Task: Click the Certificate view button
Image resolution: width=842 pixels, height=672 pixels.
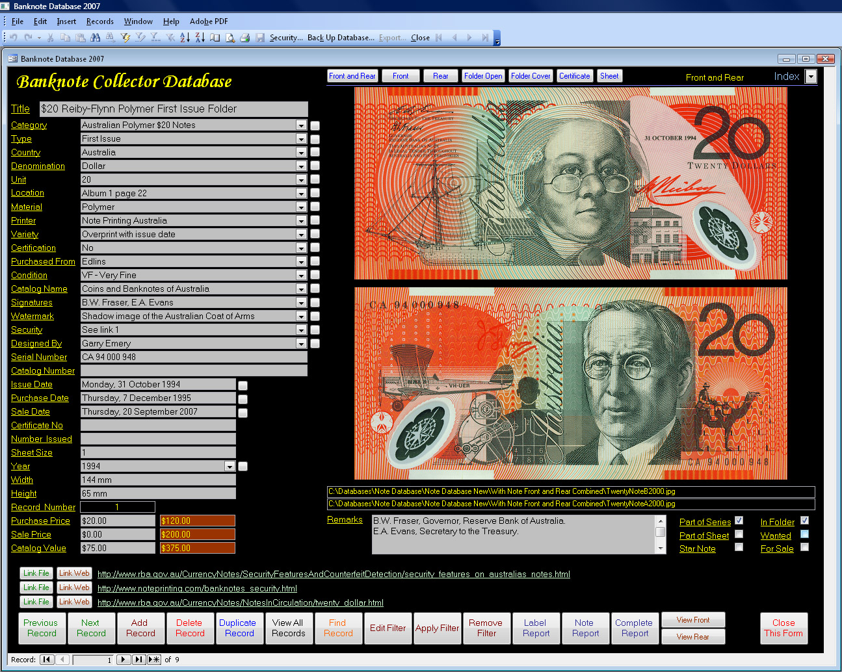Action: 575,76
